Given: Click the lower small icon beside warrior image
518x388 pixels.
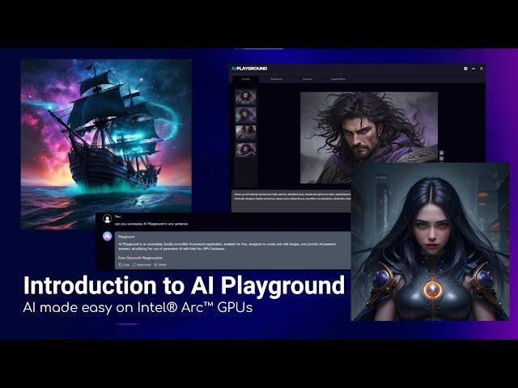Looking at the screenshot, I should [441, 158].
